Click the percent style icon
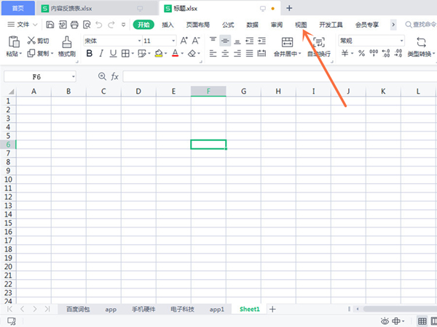 click(x=363, y=53)
